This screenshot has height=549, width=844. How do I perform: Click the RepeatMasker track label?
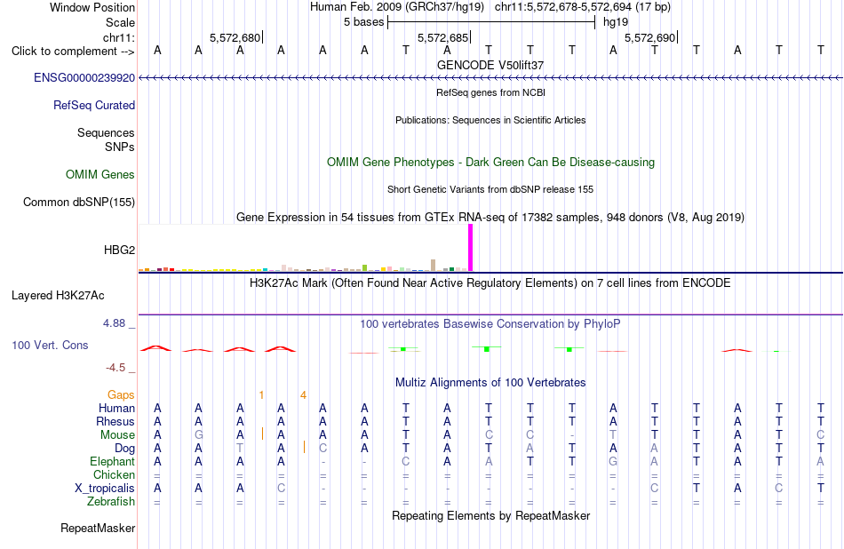(x=98, y=528)
